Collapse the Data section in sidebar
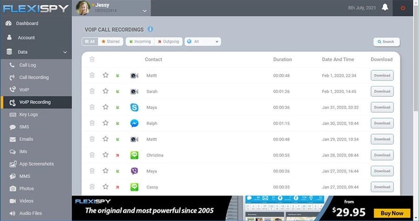The width and height of the screenshot is (419, 221). click(x=65, y=52)
